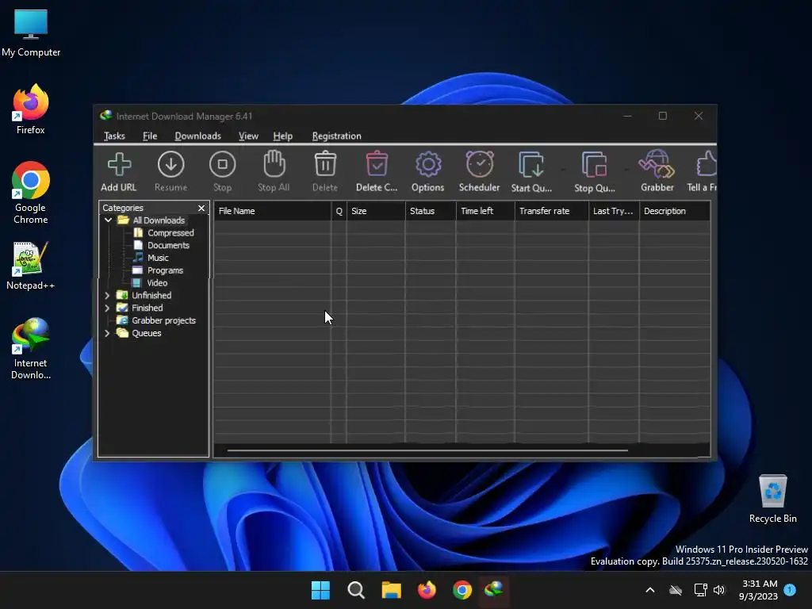Open the Registration menu
This screenshot has width=812, height=609.
point(336,136)
